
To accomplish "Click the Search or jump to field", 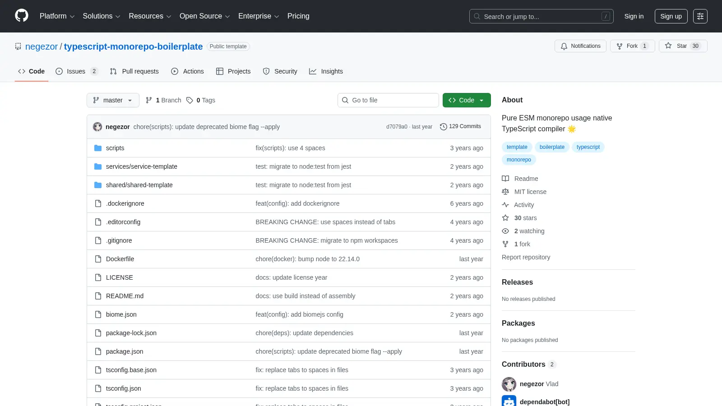I will (x=541, y=16).
